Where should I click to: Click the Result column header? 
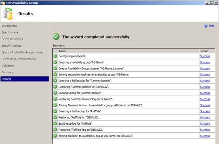[207, 51]
